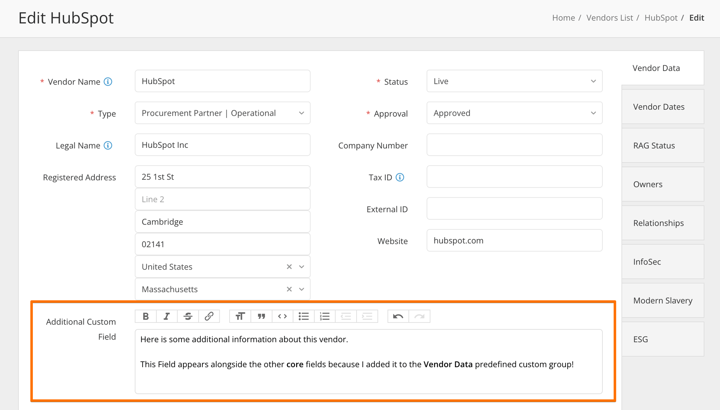Navigate to Vendors List breadcrumb link
This screenshot has height=410, width=720.
pos(609,17)
